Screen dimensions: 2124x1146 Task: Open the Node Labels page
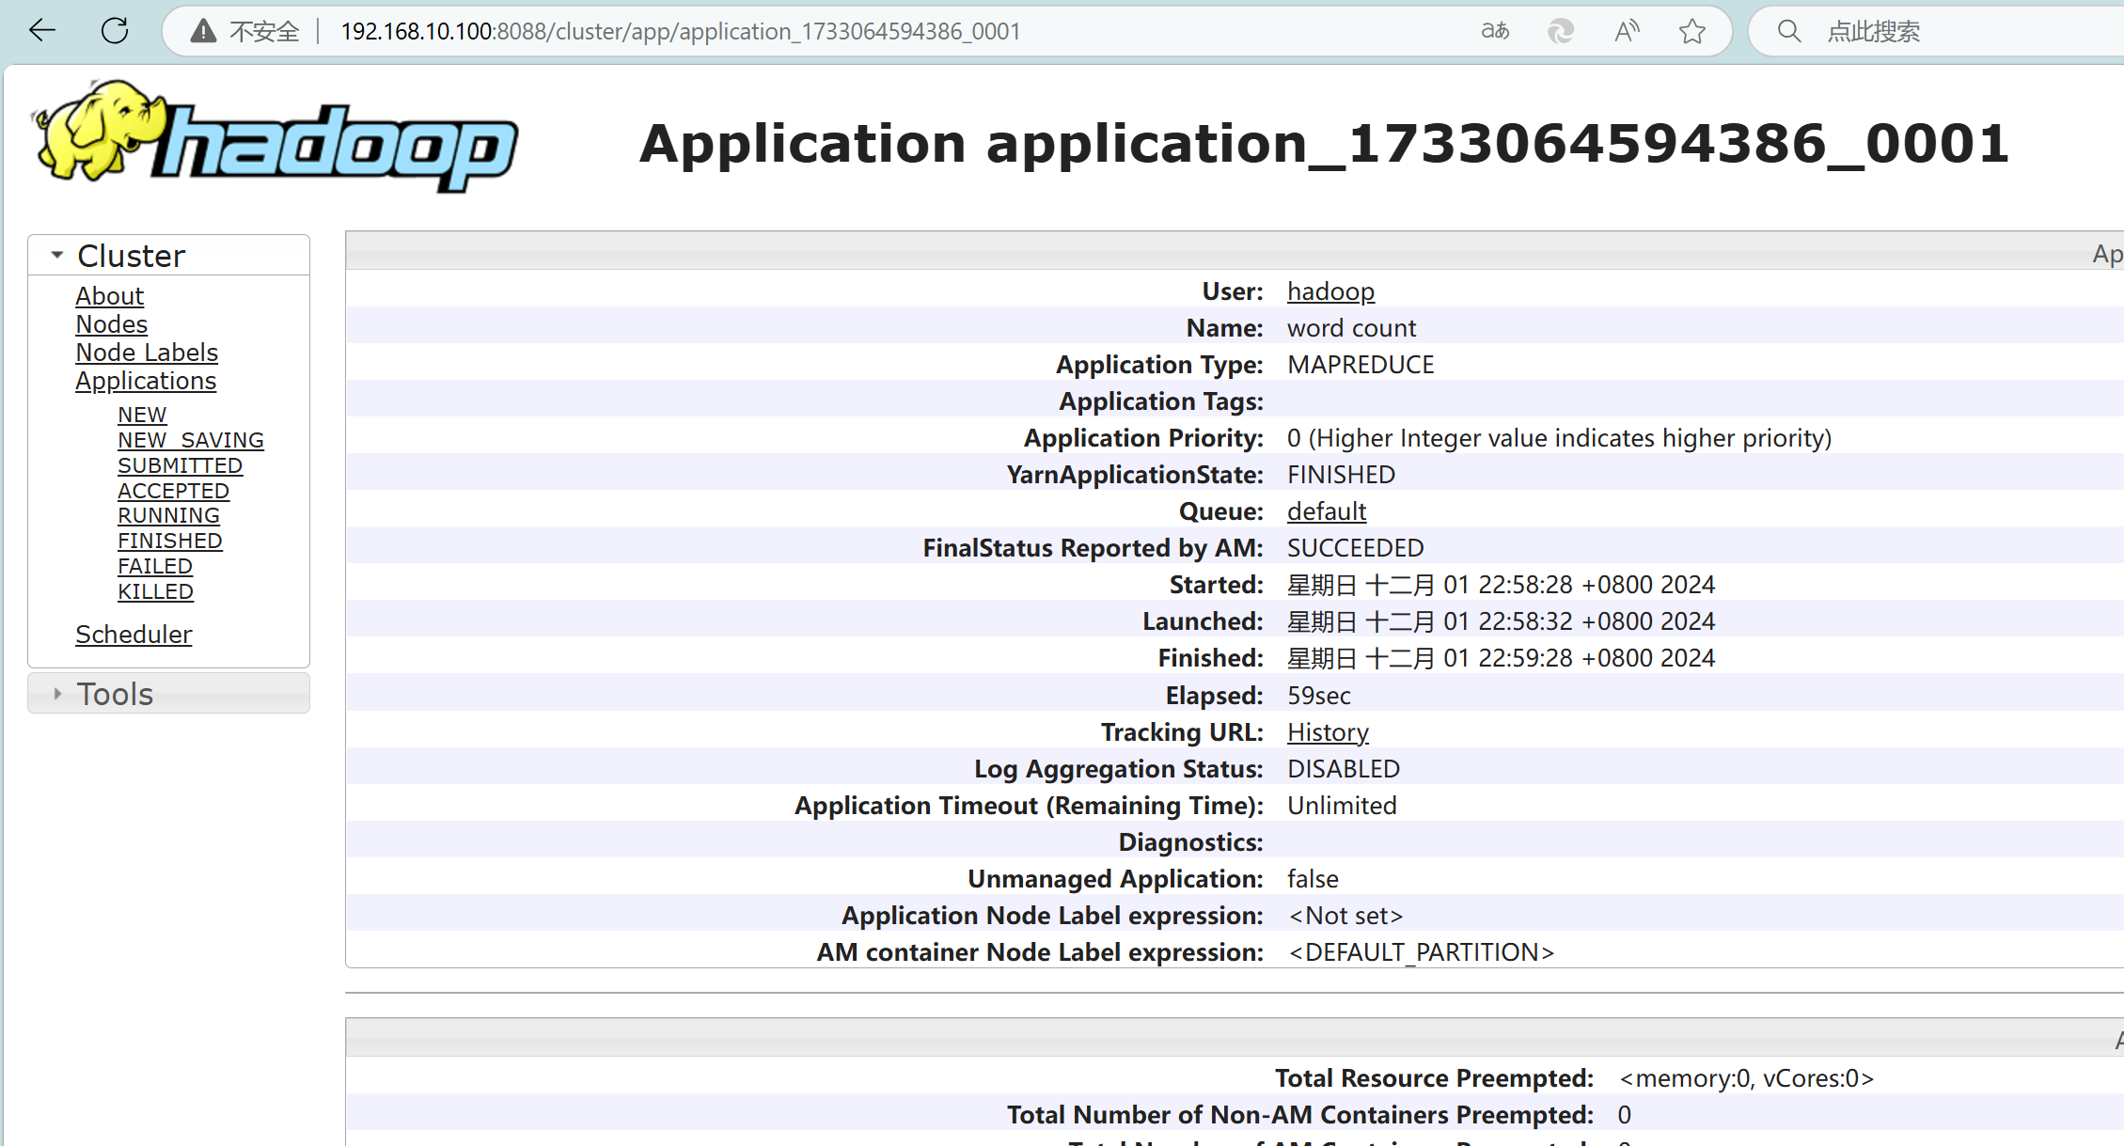click(x=147, y=353)
